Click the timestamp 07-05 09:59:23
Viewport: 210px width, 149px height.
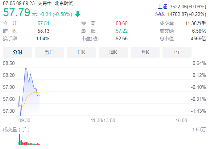pyautogui.click(x=19, y=3)
